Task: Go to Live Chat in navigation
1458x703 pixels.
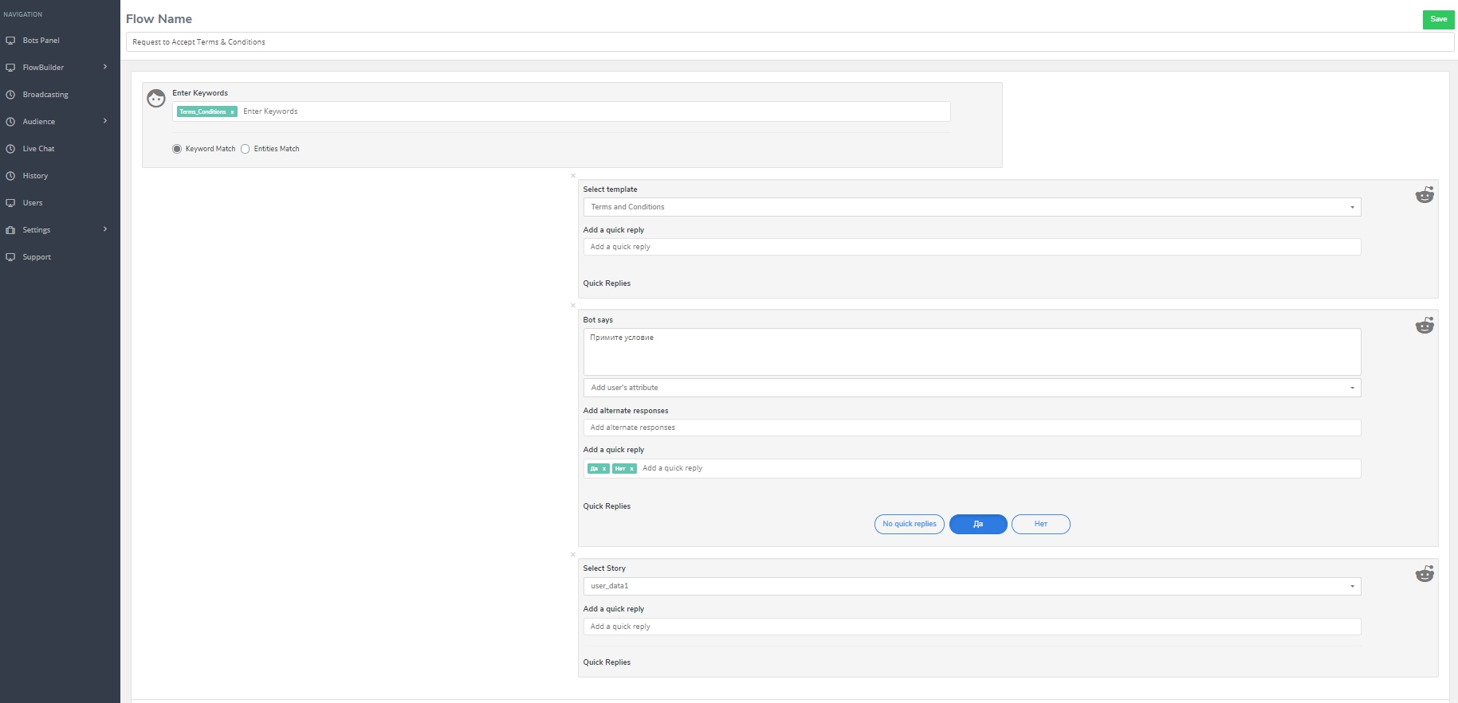Action: coord(38,149)
